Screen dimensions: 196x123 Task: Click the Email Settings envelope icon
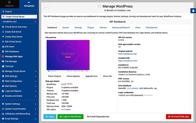[3, 119]
